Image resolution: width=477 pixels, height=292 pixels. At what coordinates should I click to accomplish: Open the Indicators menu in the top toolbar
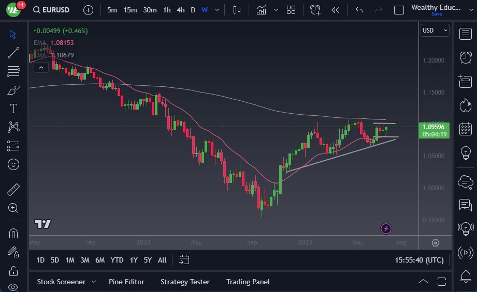point(262,10)
